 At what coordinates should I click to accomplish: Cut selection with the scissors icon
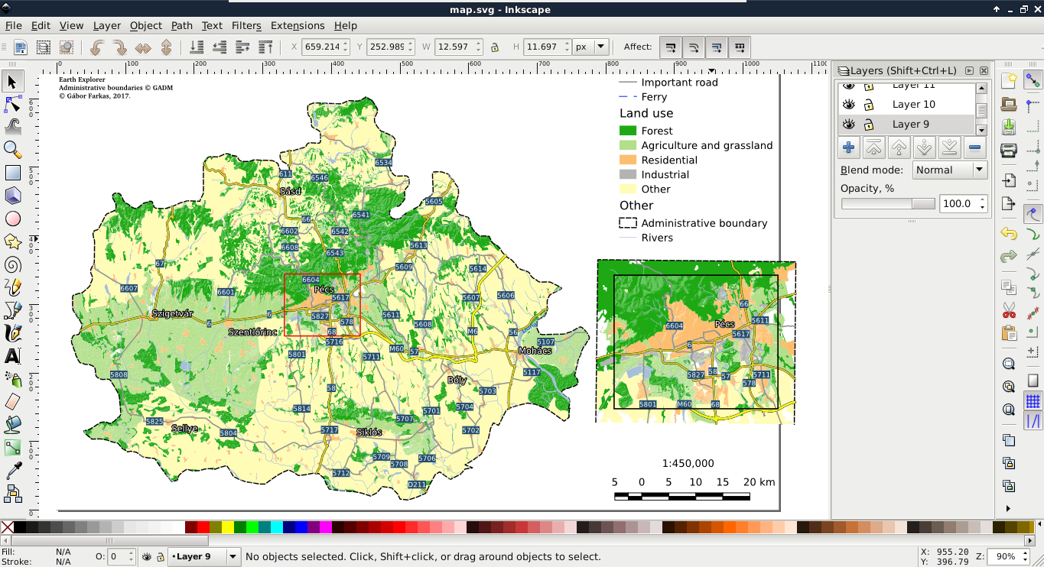(x=1009, y=310)
